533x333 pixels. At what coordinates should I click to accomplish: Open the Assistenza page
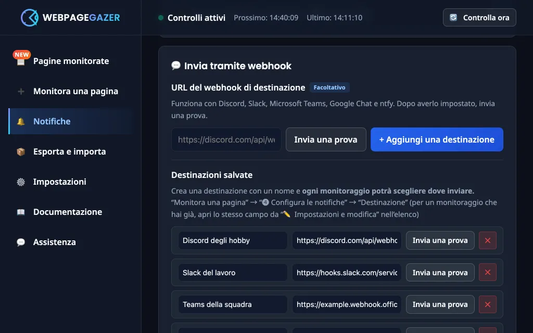coord(71,242)
